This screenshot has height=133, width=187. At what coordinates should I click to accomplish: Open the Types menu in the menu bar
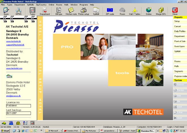(10, 5)
